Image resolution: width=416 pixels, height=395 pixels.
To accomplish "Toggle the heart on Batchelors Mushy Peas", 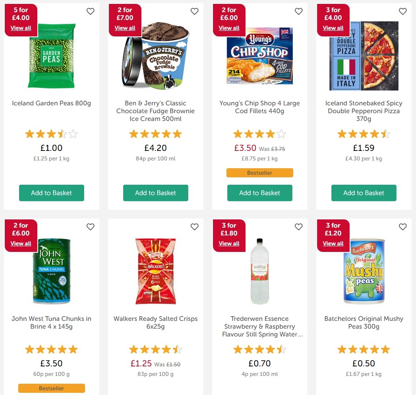I will pyautogui.click(x=403, y=227).
